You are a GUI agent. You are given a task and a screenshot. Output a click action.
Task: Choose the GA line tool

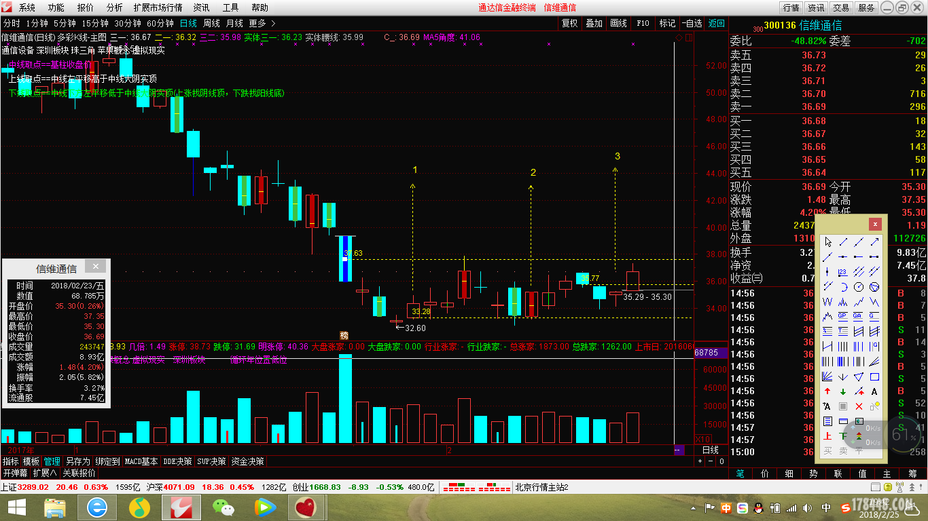(x=859, y=316)
